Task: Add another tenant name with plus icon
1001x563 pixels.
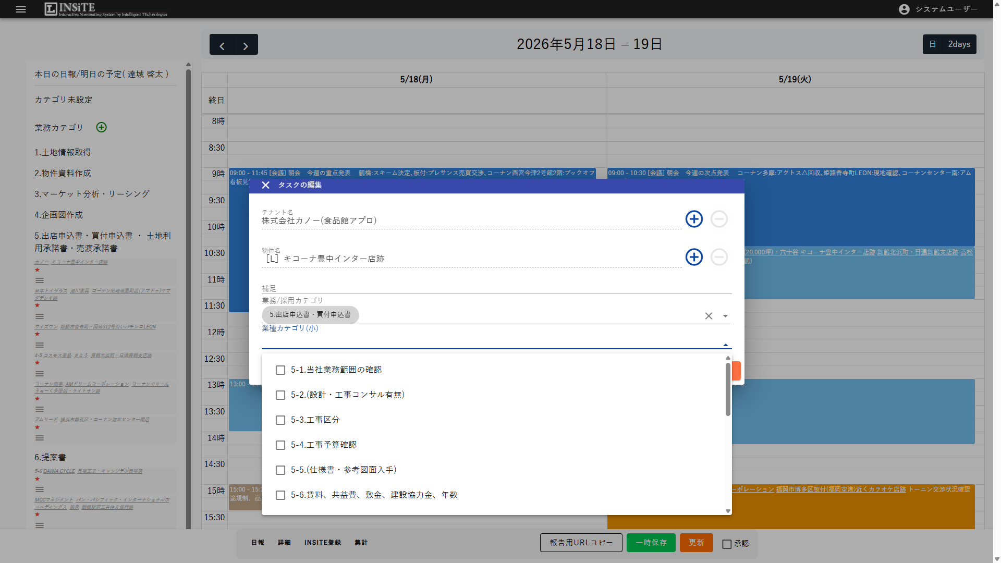Action: (x=694, y=219)
